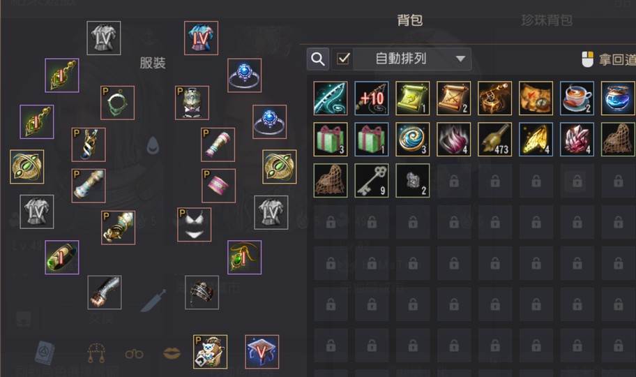Image resolution: width=636 pixels, height=377 pixels.
Task: Toggle the glasses display icon
Action: [x=134, y=354]
